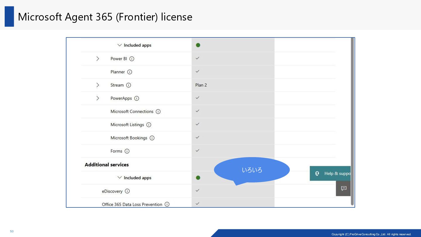Click the Microsoft Connections row label

click(x=132, y=111)
